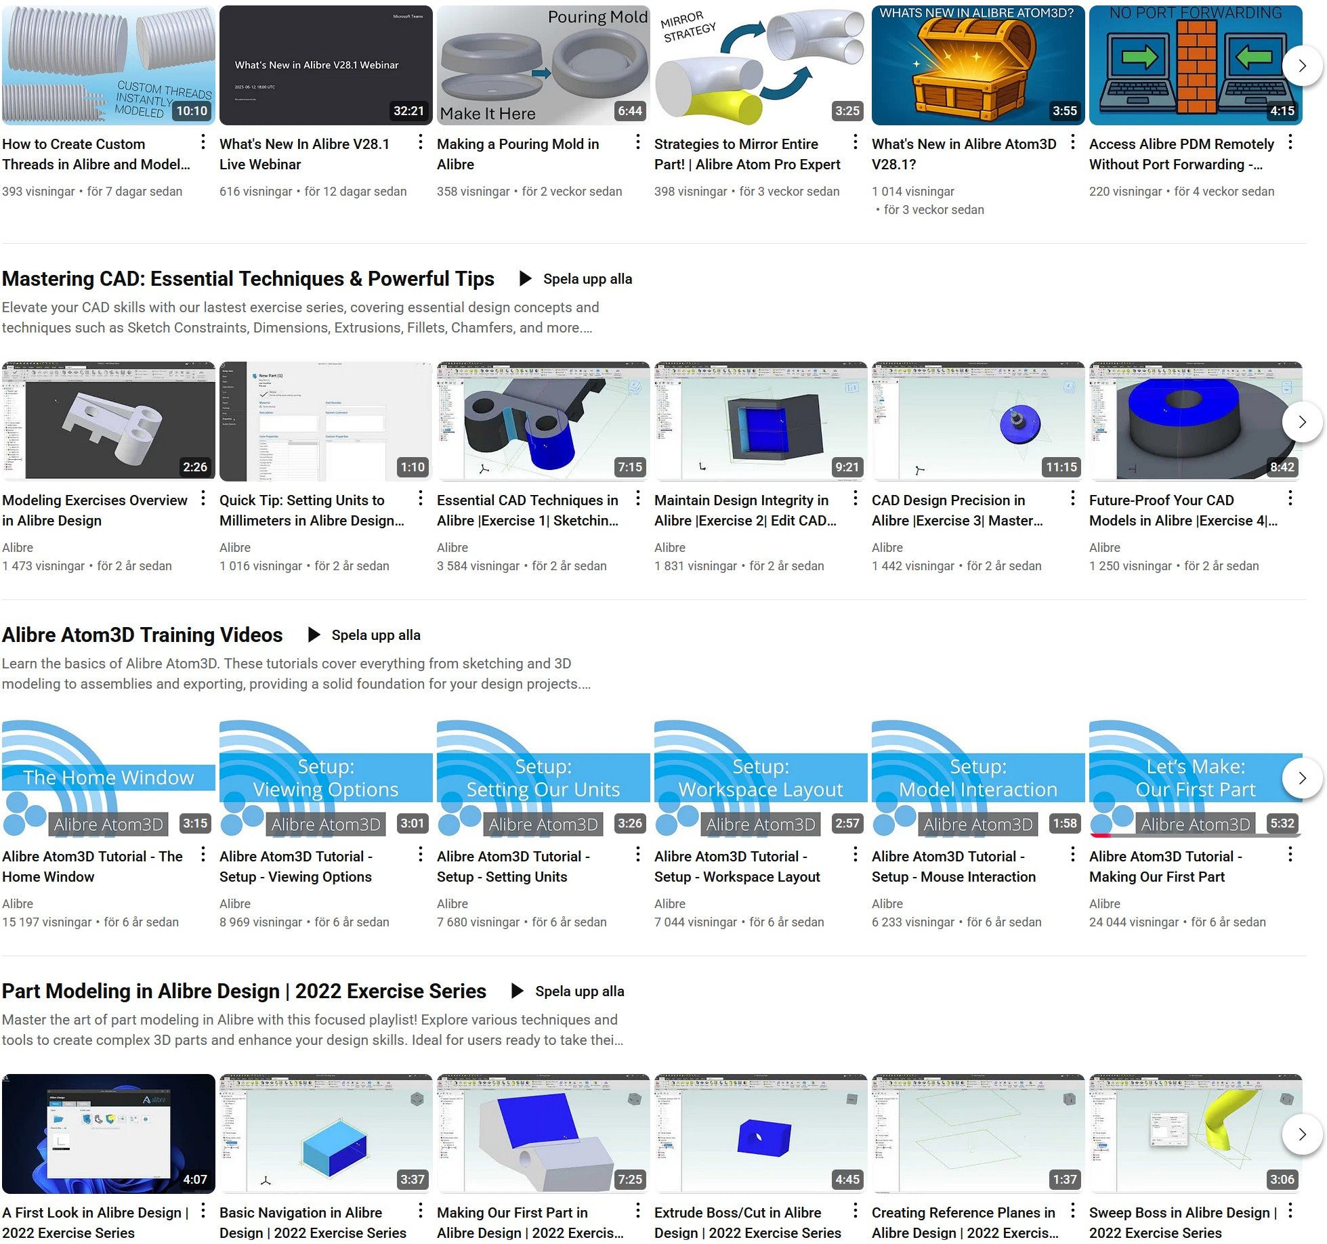Click play icon next to Atom3D Training Videos
This screenshot has height=1244, width=1327.
tap(314, 635)
